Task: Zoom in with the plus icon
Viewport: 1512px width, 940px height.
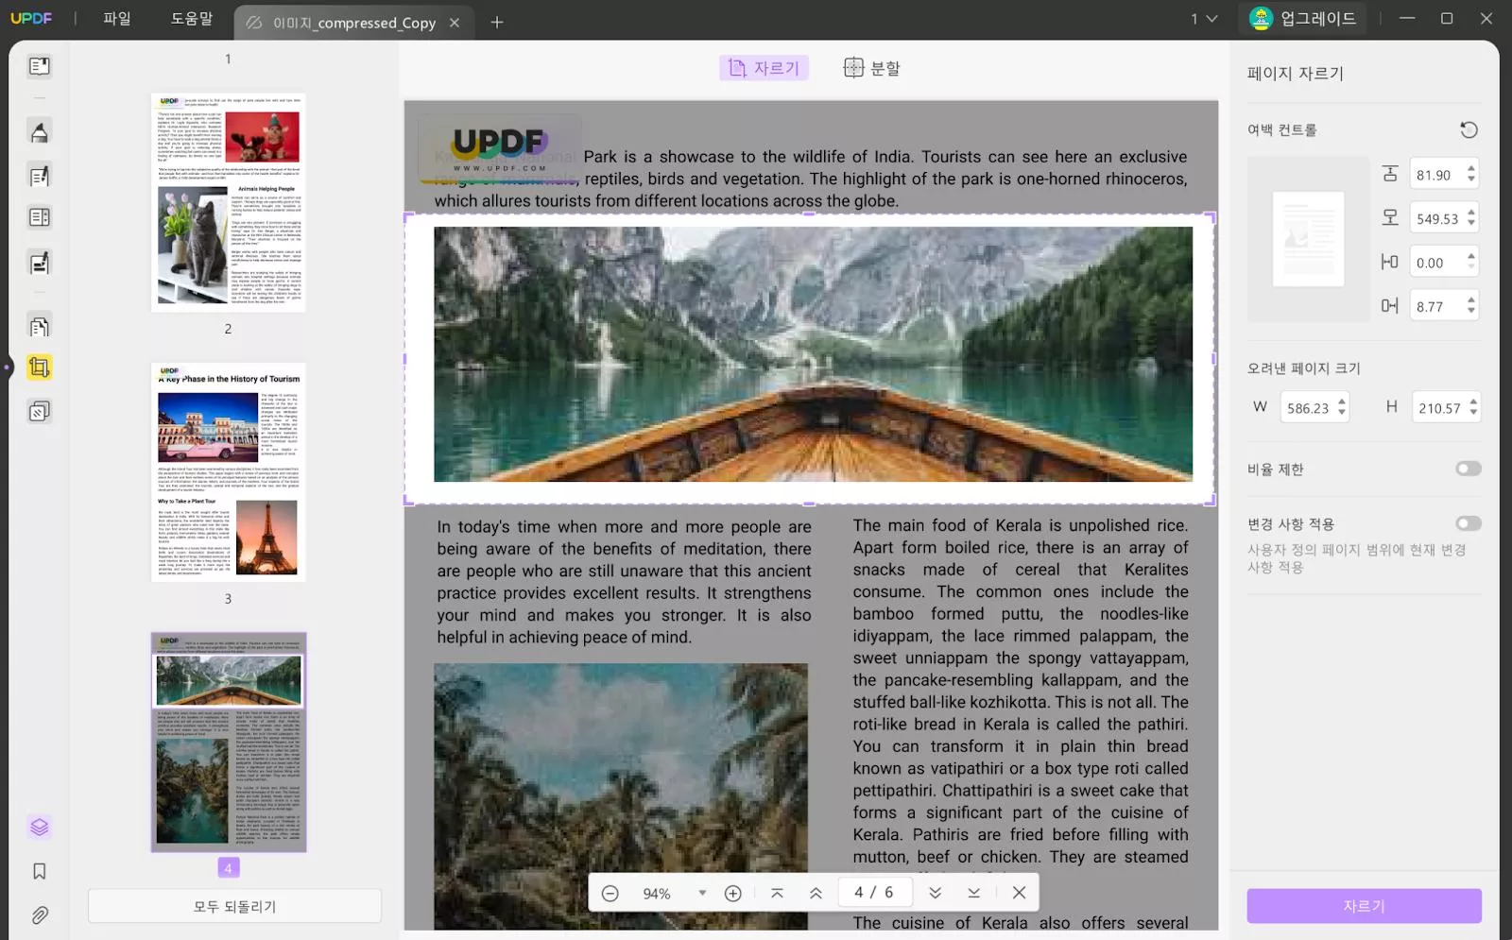Action: (732, 893)
